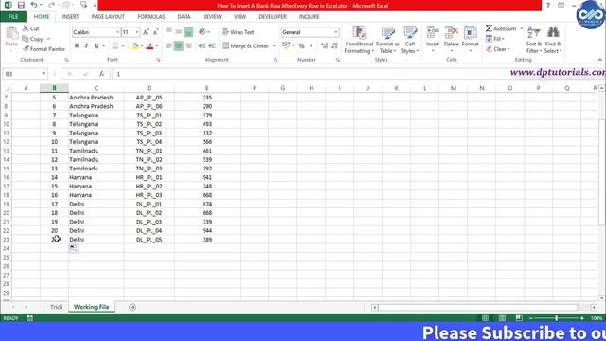Viewport: 606px width, 341px height.
Task: Switch to the Trick sheet tab
Action: (x=56, y=307)
